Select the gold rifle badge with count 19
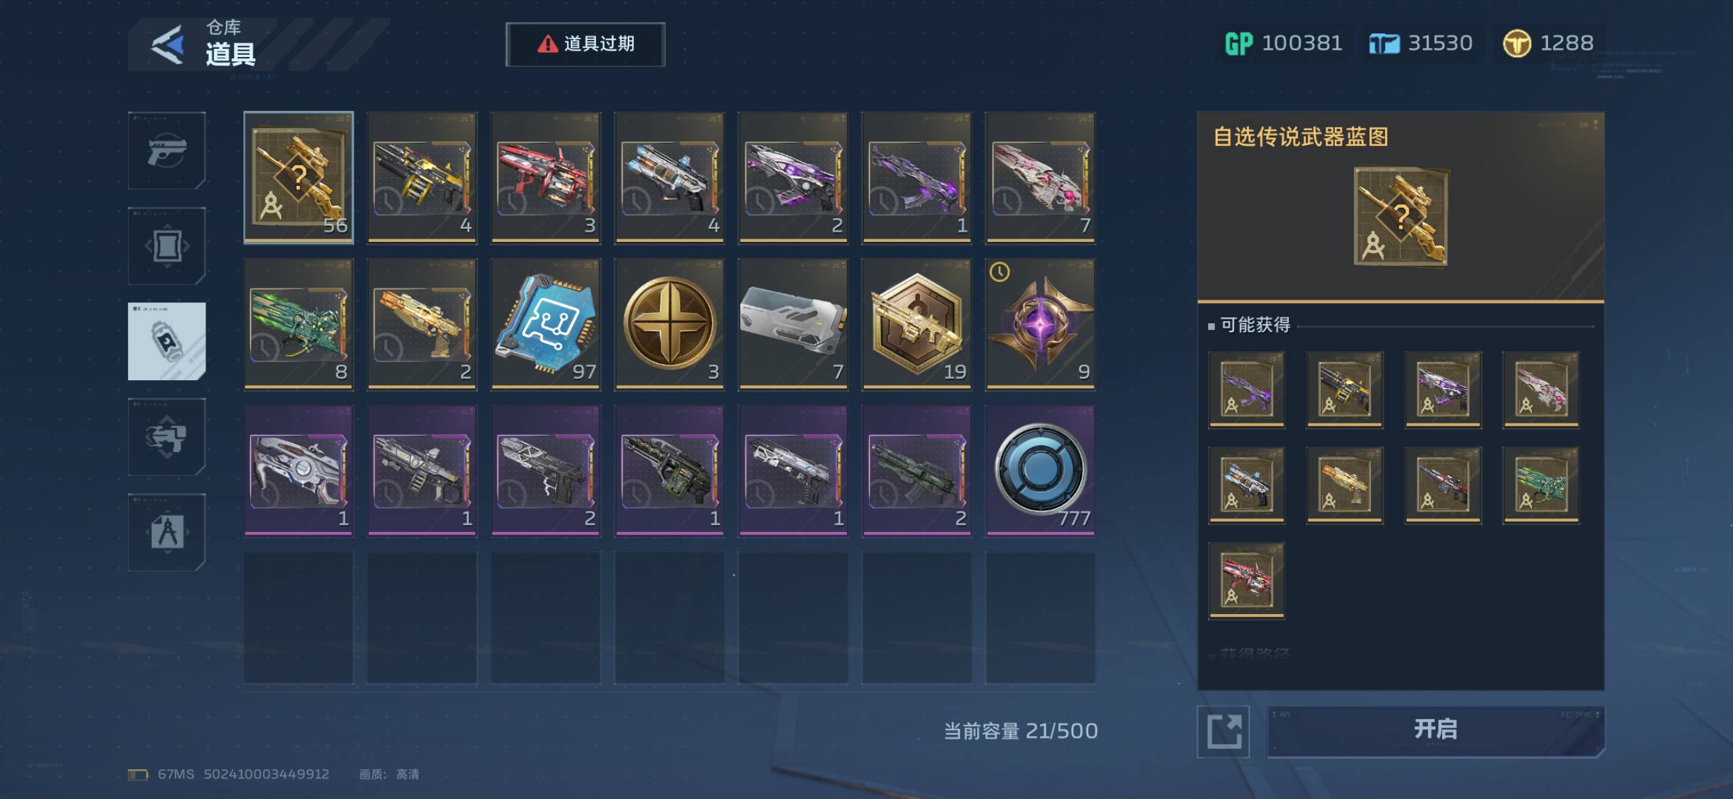 (917, 325)
